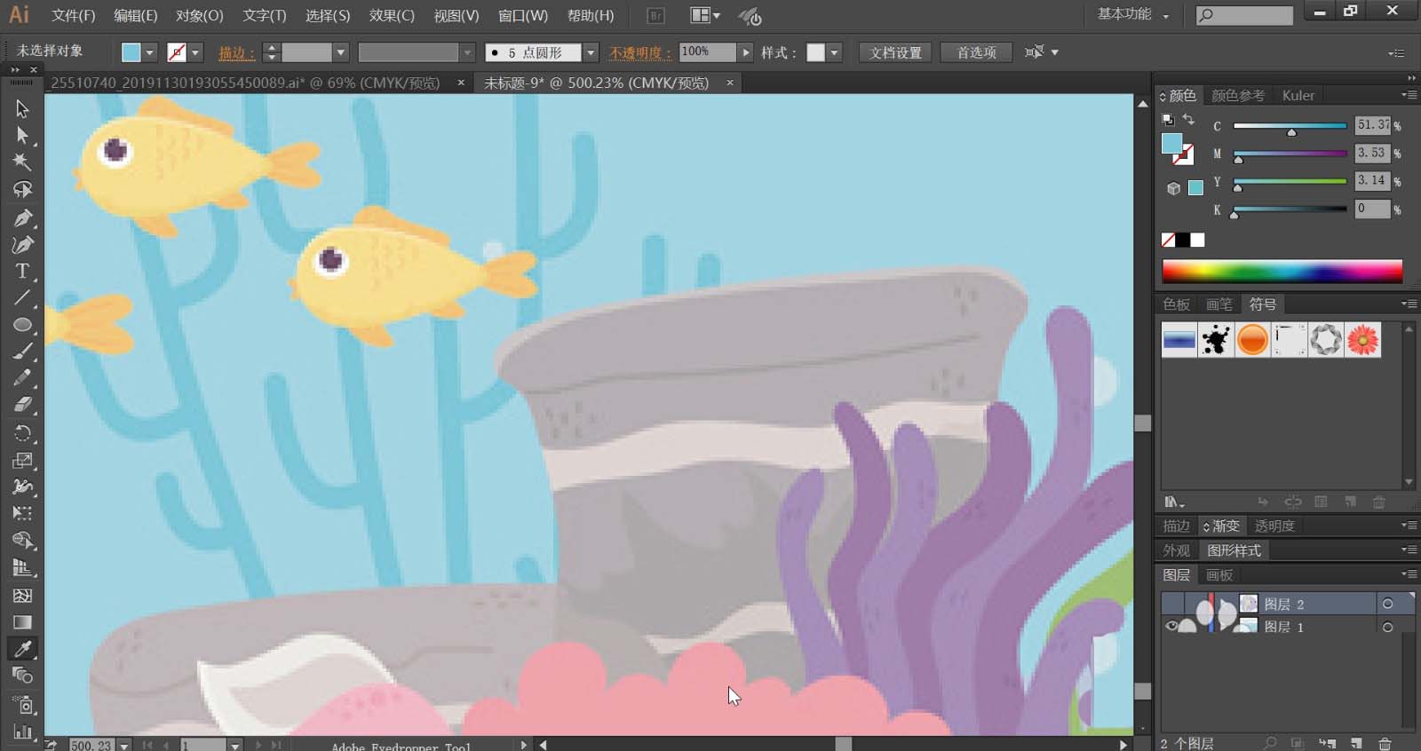Image resolution: width=1421 pixels, height=751 pixels.
Task: Switch to the Kuler panel tab
Action: pos(1298,95)
